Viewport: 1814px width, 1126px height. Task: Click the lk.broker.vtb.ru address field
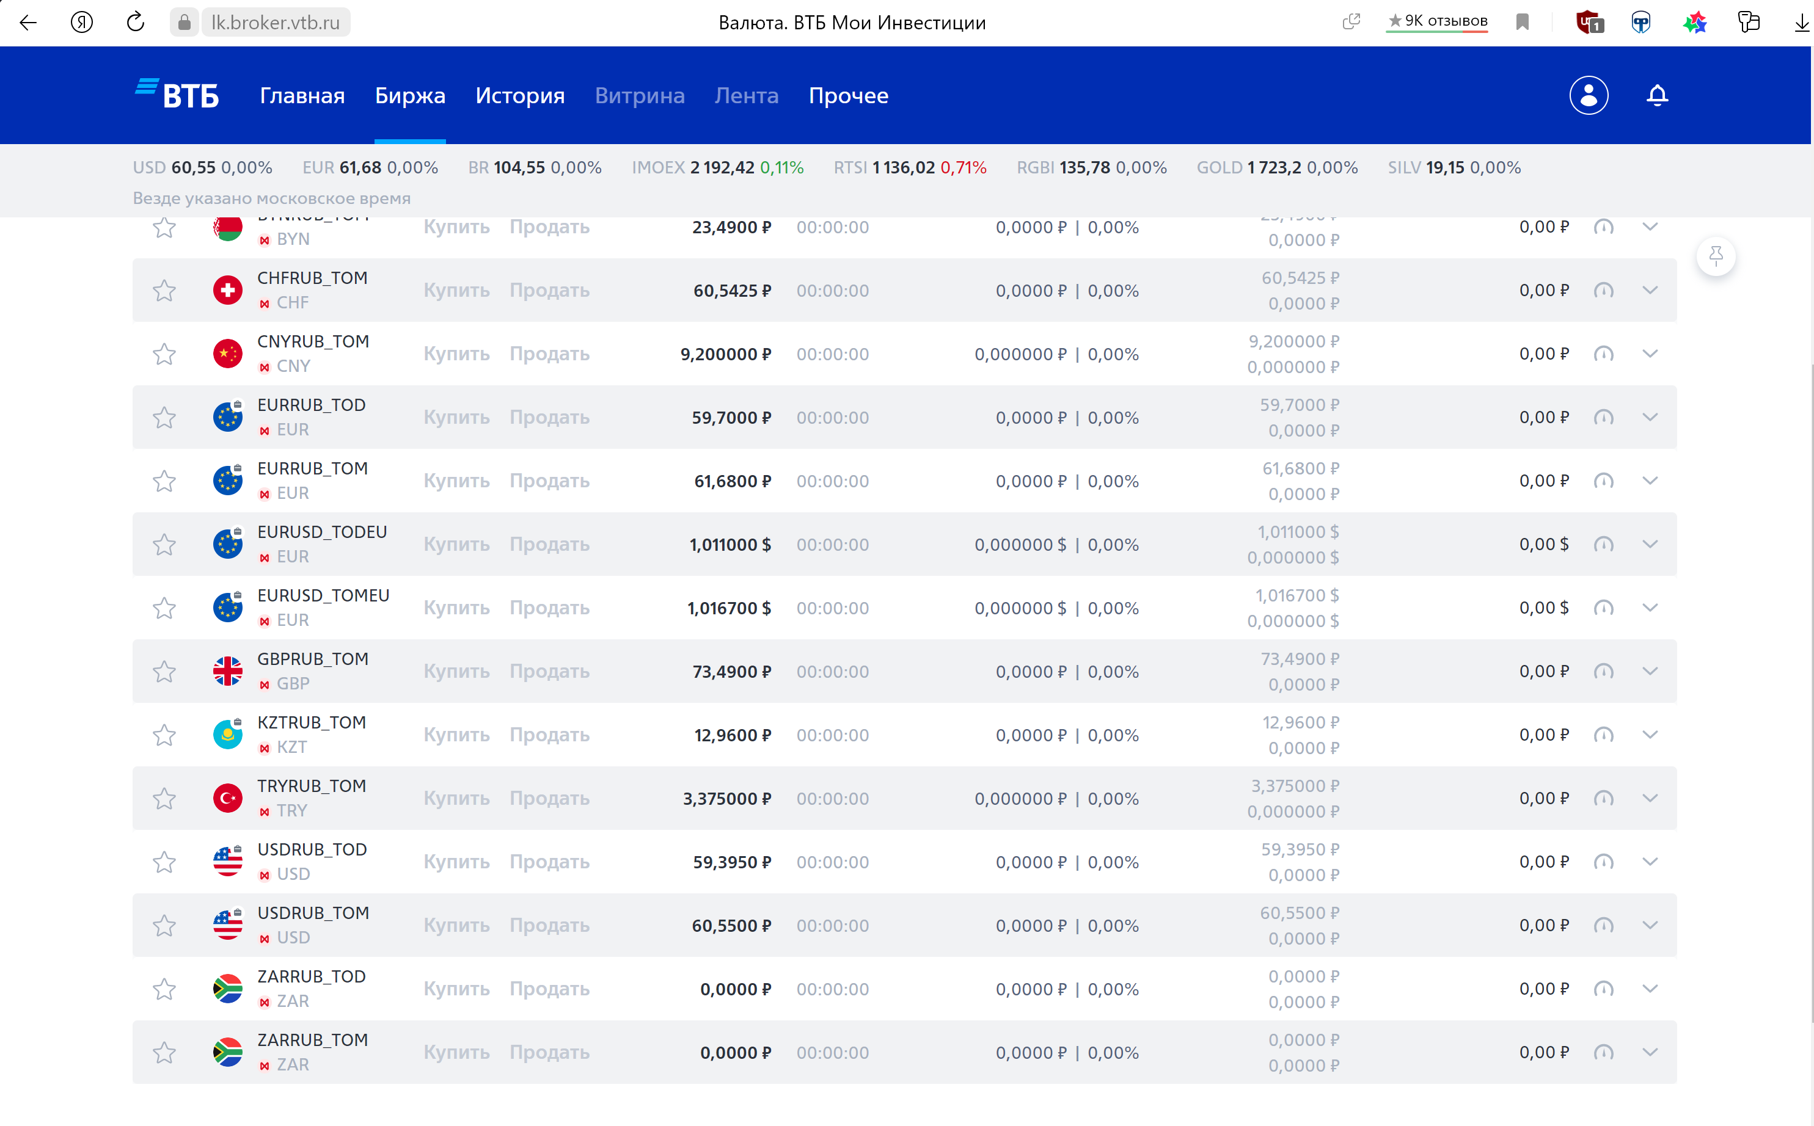(275, 23)
